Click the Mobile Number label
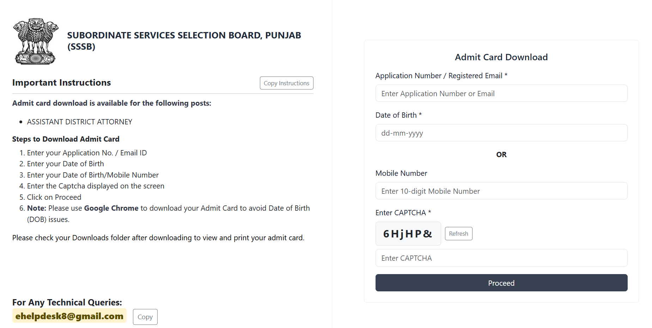The image size is (652, 328). pos(401,173)
